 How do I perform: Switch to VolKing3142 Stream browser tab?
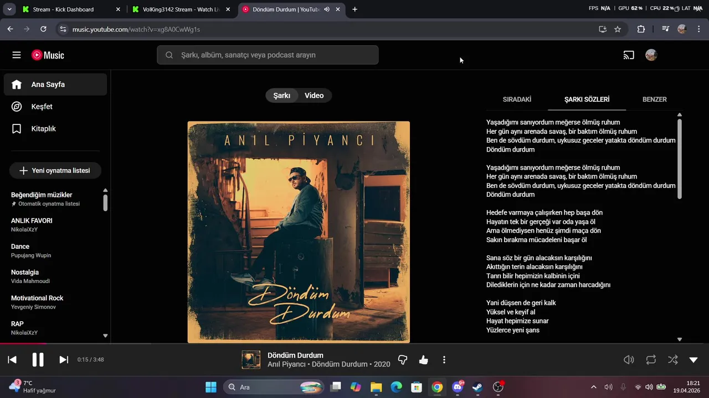coord(181,9)
